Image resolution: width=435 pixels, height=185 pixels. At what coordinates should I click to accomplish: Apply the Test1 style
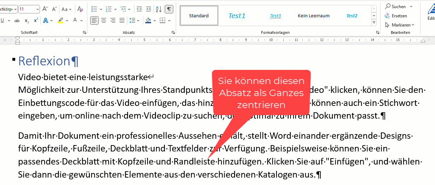pyautogui.click(x=237, y=16)
